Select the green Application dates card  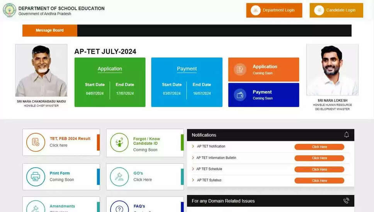pos(110,82)
